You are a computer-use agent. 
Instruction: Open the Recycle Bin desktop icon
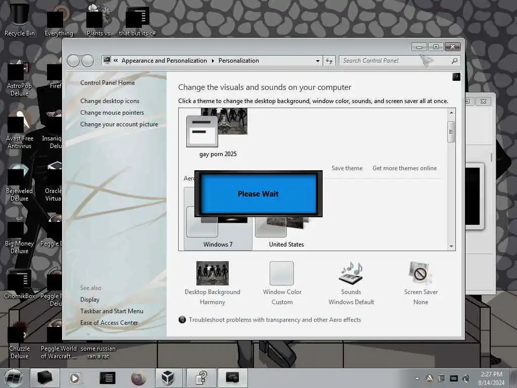click(x=19, y=20)
